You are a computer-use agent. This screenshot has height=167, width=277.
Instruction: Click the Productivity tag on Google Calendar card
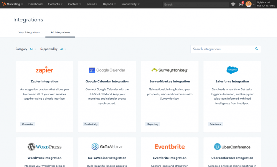pyautogui.click(x=91, y=124)
